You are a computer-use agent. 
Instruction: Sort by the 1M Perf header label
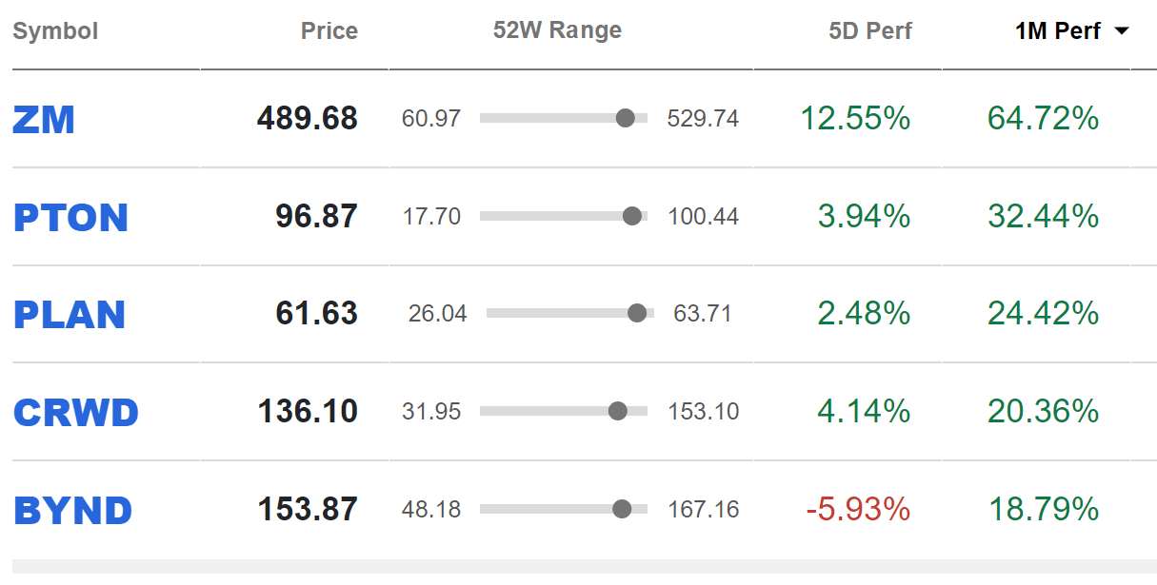tap(1057, 31)
